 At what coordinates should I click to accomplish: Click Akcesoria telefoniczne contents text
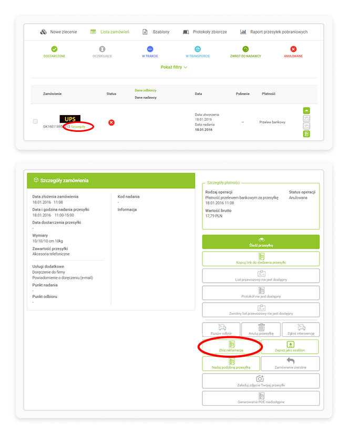point(51,254)
